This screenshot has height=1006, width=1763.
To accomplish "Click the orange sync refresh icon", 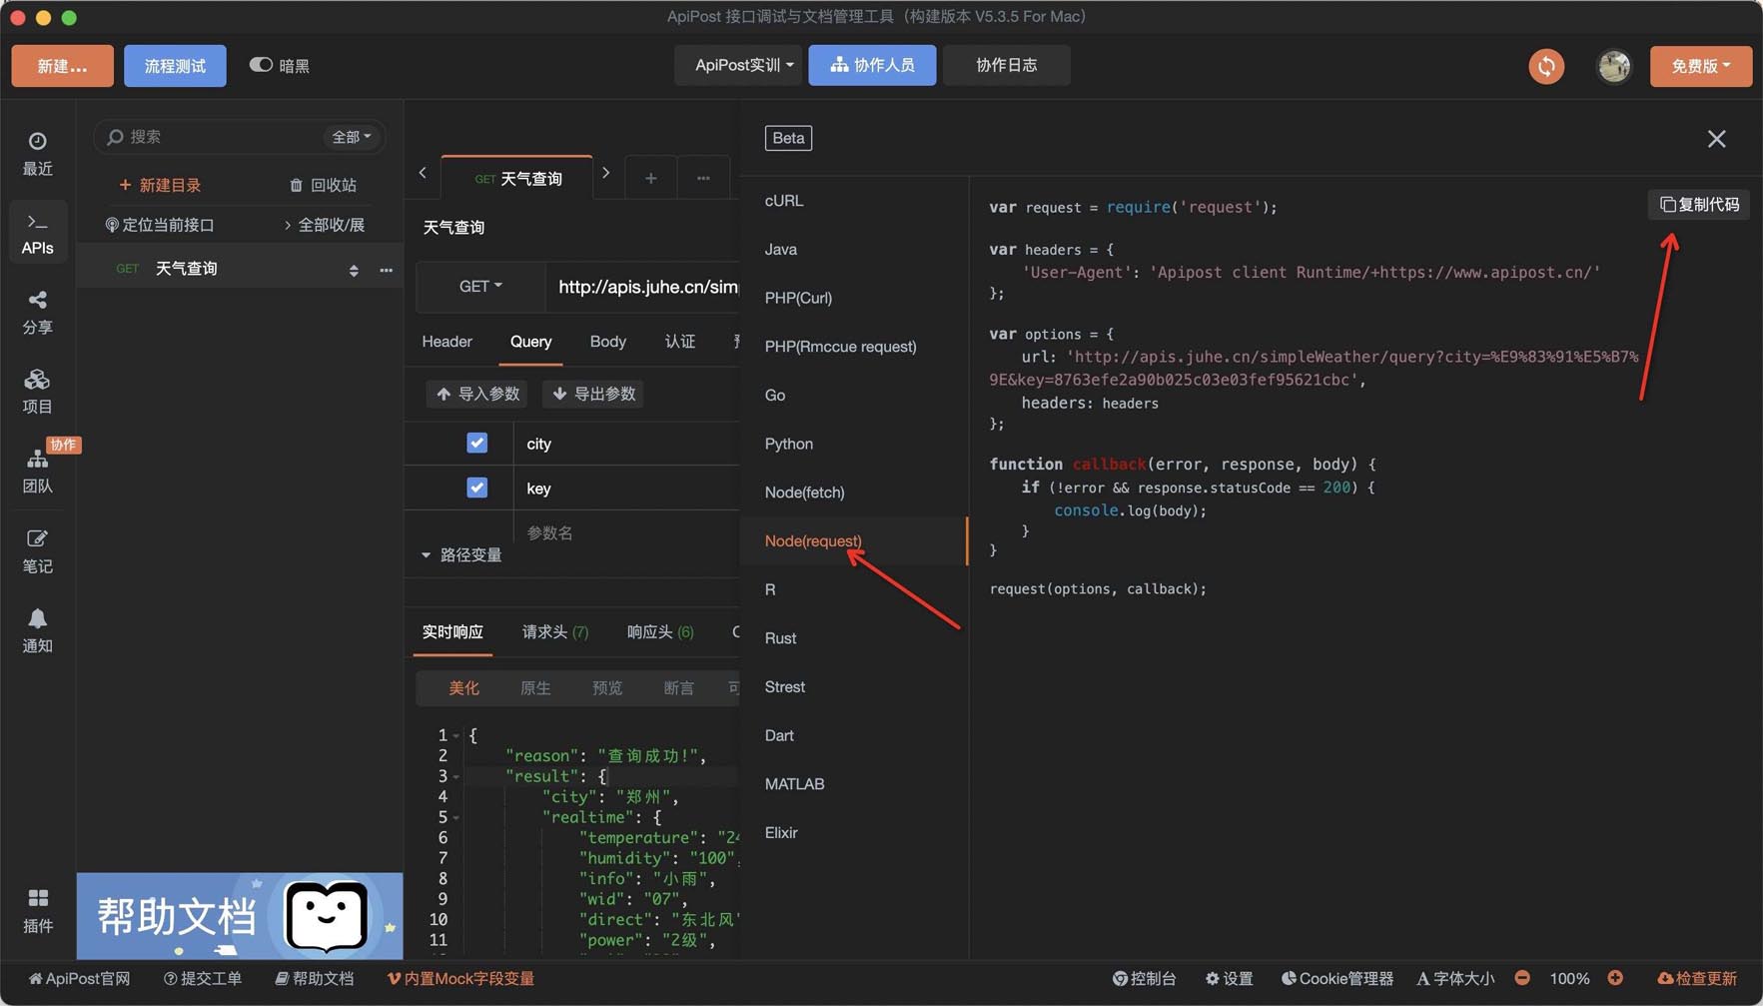I will pyautogui.click(x=1546, y=66).
